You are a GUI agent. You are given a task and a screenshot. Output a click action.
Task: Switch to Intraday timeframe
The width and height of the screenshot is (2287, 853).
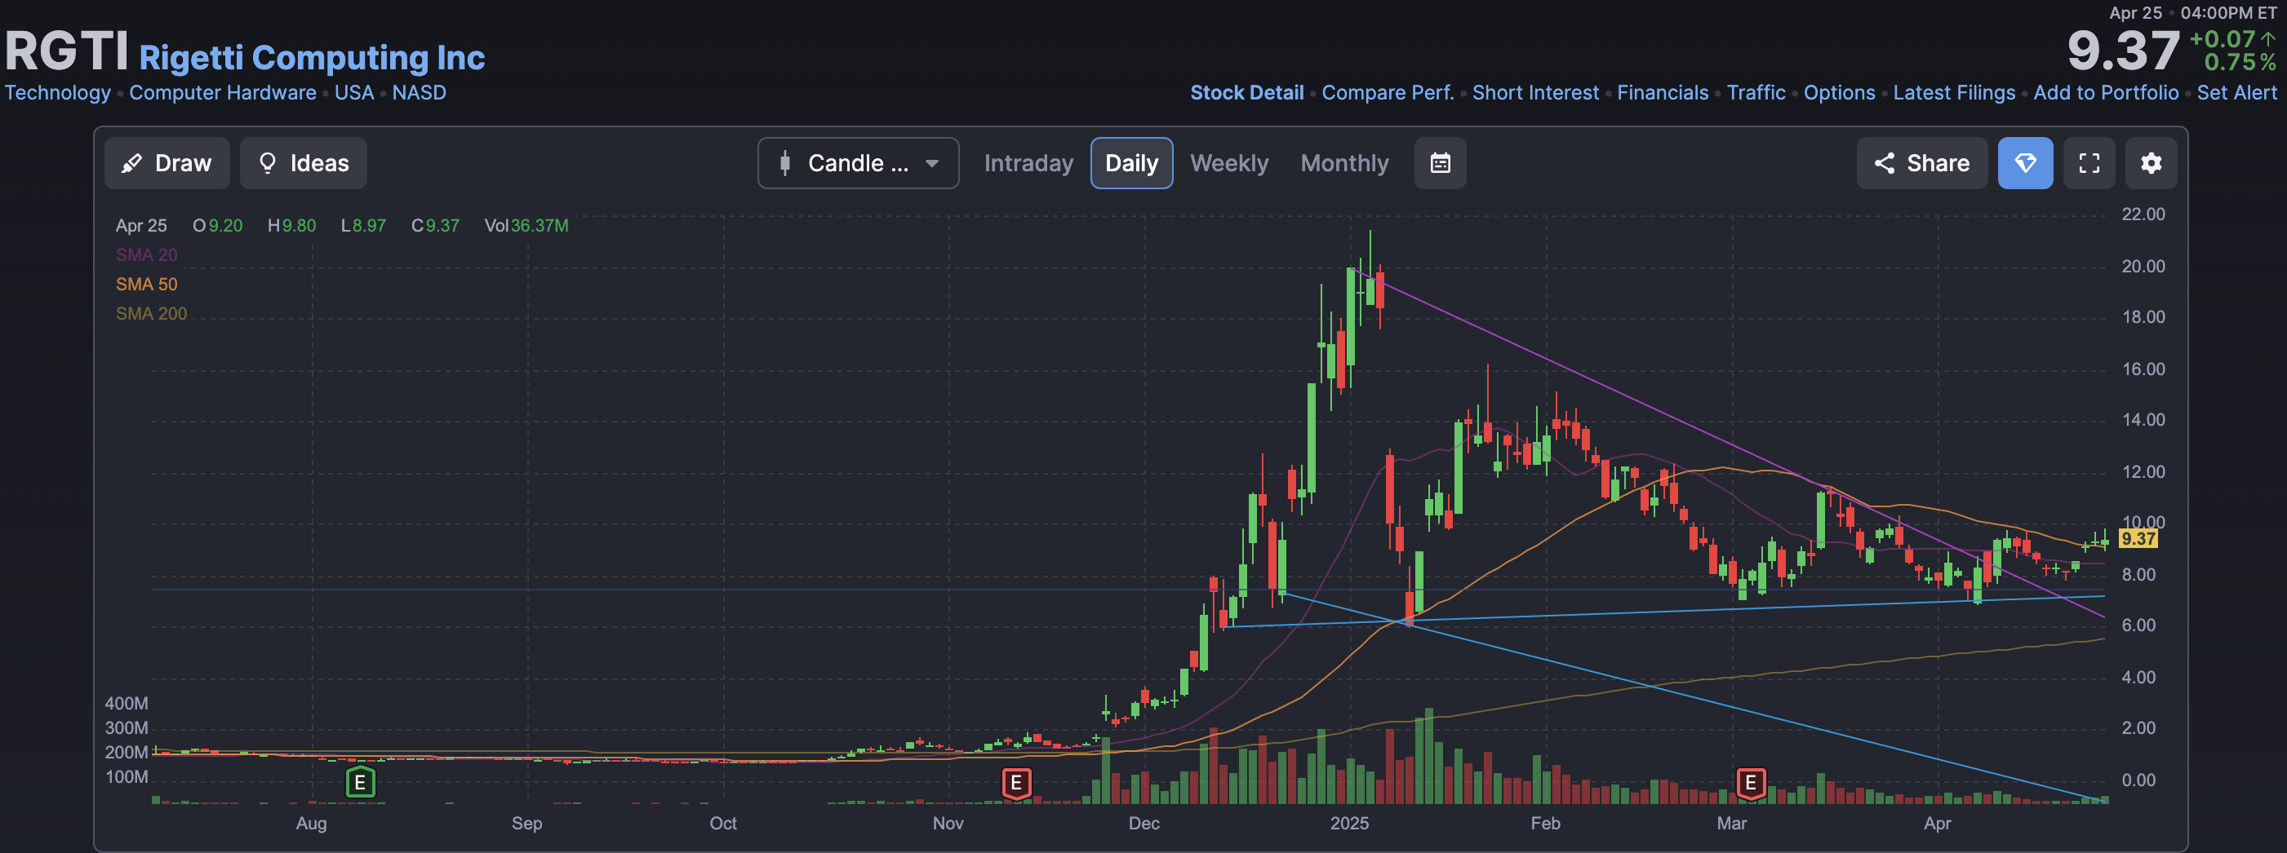pos(1028,163)
